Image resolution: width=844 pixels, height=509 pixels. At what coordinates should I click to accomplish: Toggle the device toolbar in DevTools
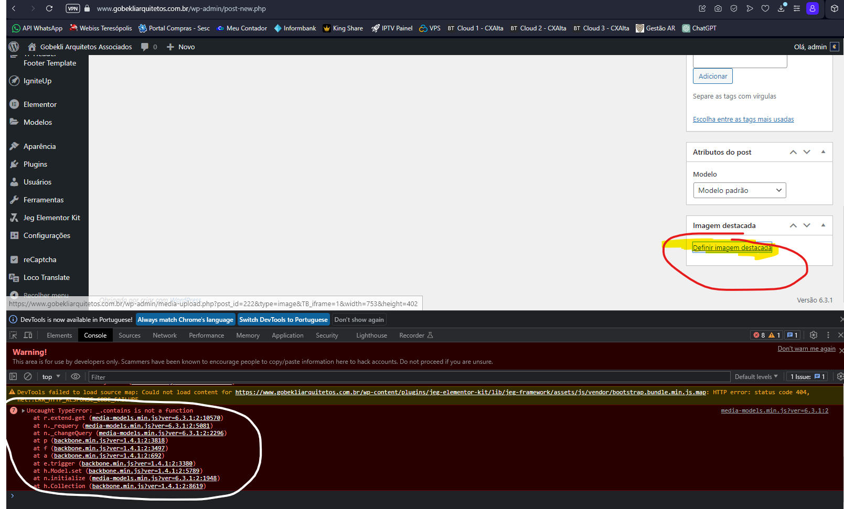point(28,335)
